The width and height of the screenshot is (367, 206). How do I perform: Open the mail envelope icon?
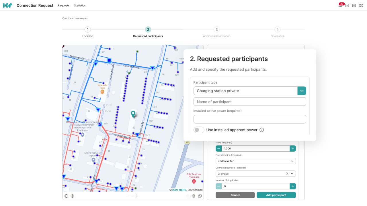click(347, 5)
